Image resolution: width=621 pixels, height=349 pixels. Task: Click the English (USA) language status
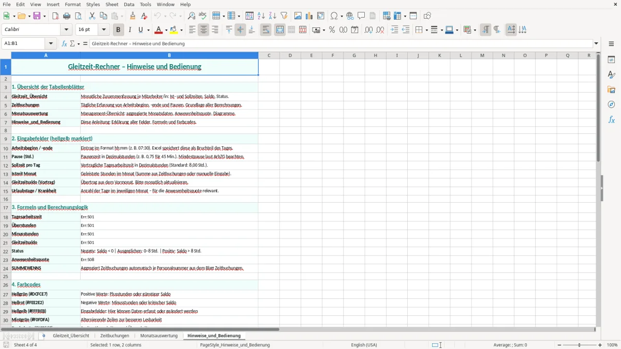pos(364,345)
